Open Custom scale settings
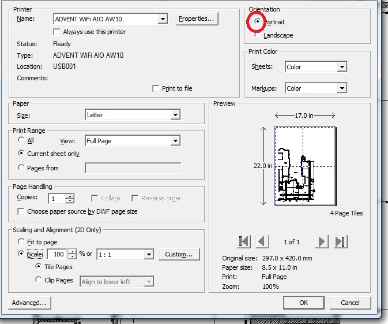Viewport: 388px width, 324px height. [179, 254]
